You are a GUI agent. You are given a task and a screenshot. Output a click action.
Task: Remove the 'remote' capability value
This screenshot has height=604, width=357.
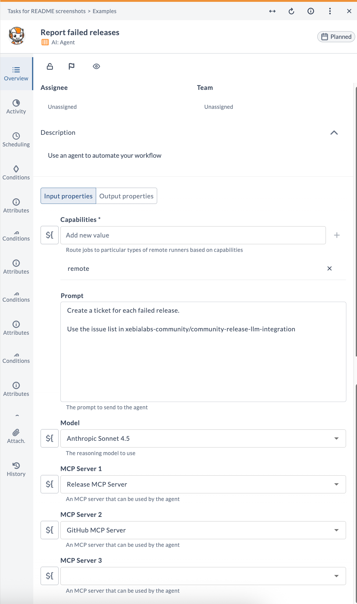point(330,268)
